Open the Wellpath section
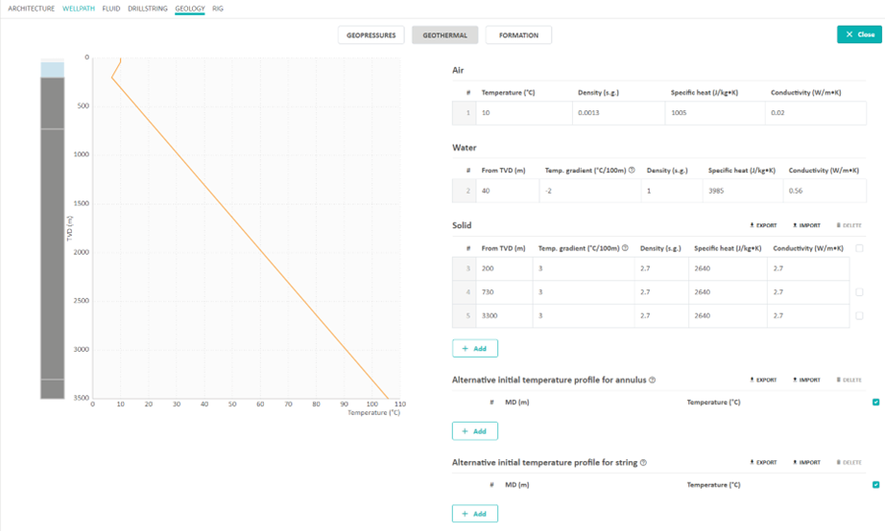 coord(79,9)
